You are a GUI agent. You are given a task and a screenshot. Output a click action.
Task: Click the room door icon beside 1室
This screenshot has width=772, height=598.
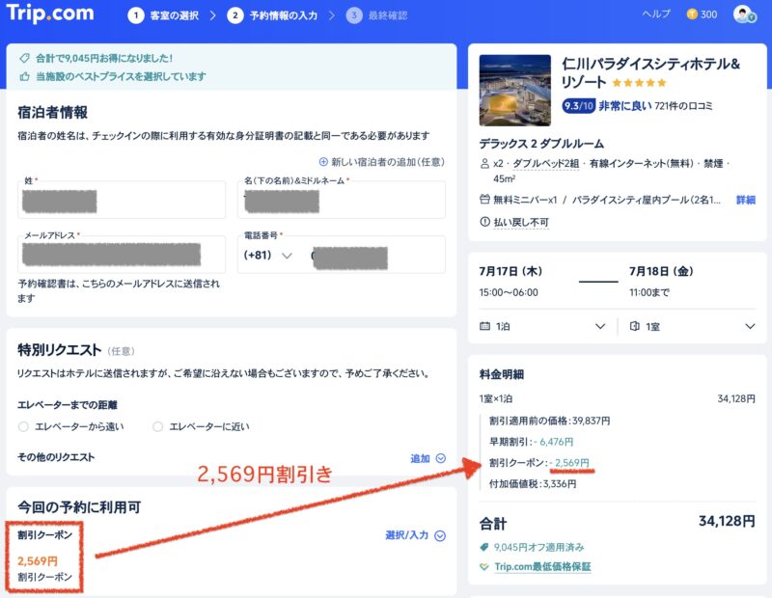[x=635, y=326]
